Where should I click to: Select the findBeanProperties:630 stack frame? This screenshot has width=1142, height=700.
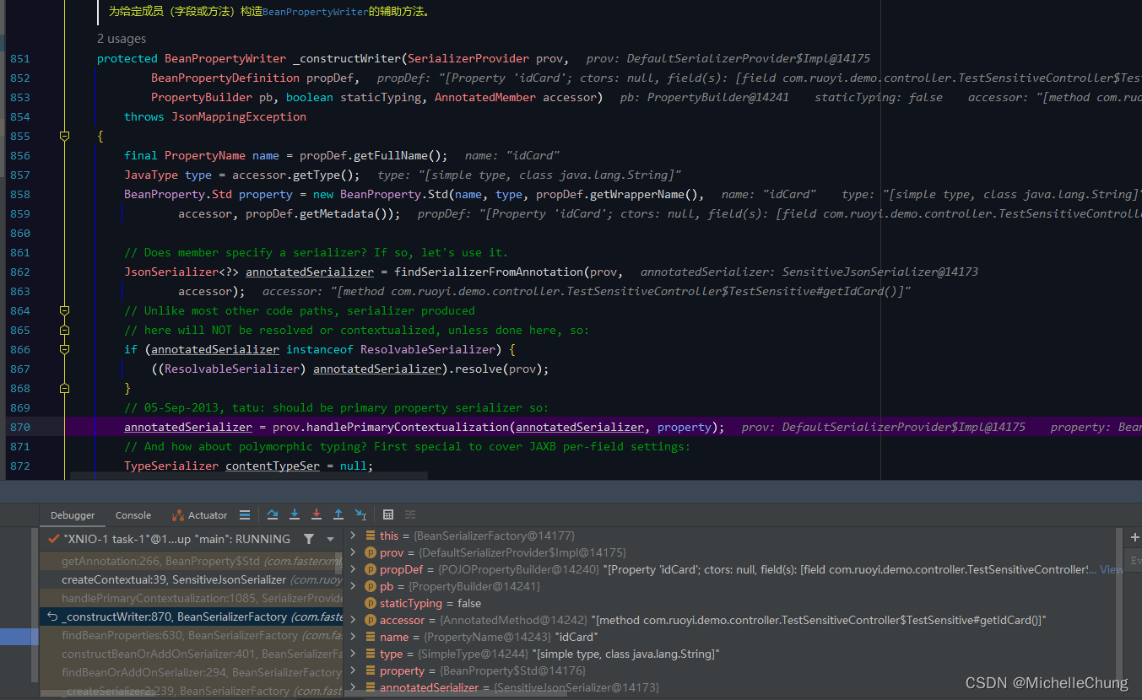point(192,635)
